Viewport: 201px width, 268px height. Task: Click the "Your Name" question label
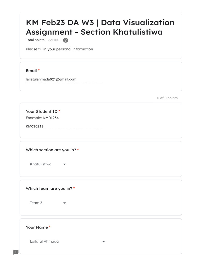(37, 227)
